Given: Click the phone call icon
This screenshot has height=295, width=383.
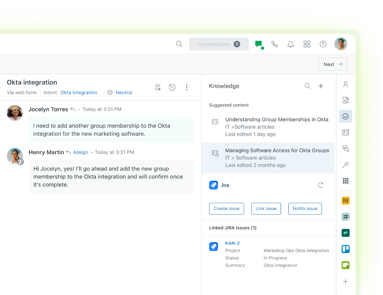Looking at the screenshot, I should [x=274, y=44].
